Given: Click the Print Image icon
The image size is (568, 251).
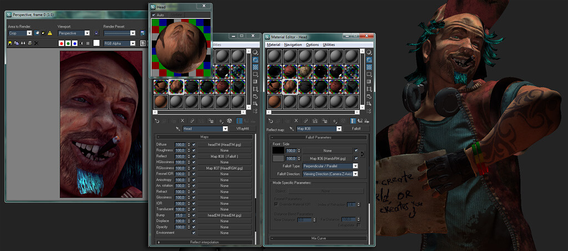Looking at the screenshot, I should click(30, 43).
